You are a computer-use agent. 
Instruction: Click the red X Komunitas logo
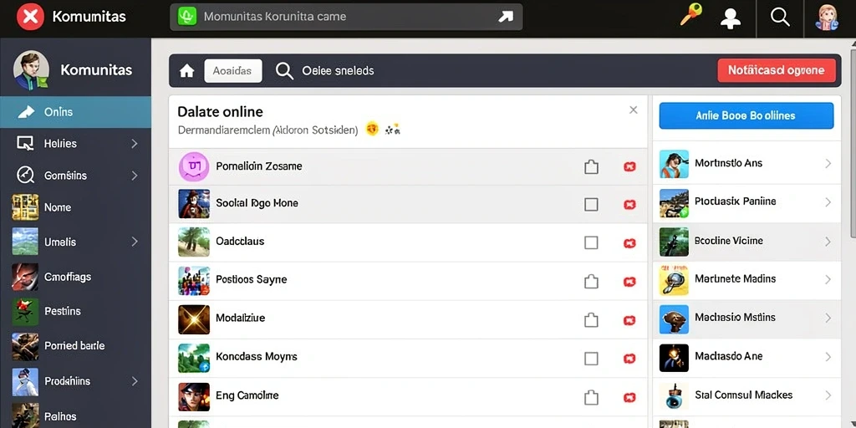click(x=31, y=17)
